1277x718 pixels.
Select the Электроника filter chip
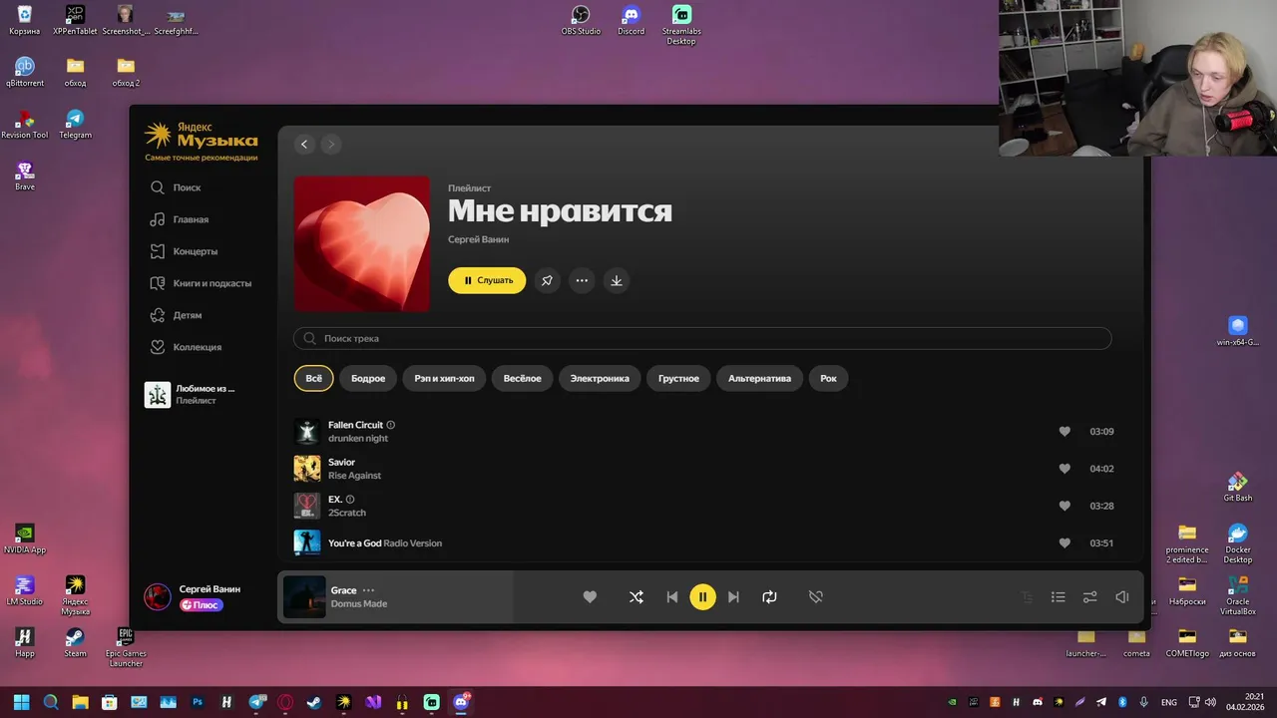click(x=600, y=378)
